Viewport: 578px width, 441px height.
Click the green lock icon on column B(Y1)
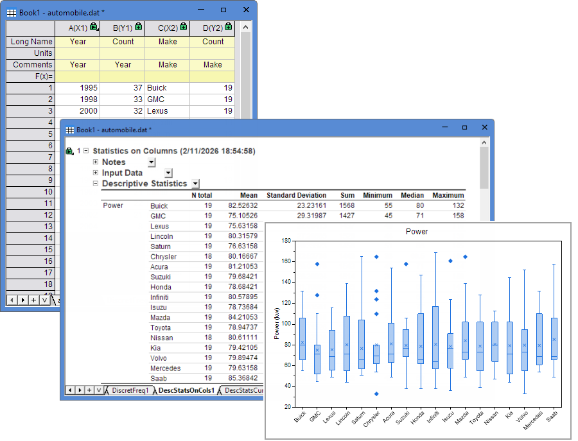pyautogui.click(x=138, y=26)
